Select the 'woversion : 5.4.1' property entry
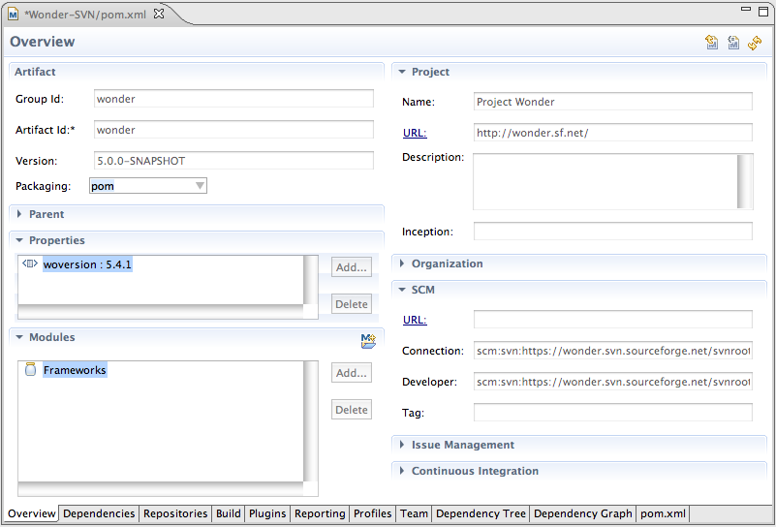 (87, 264)
